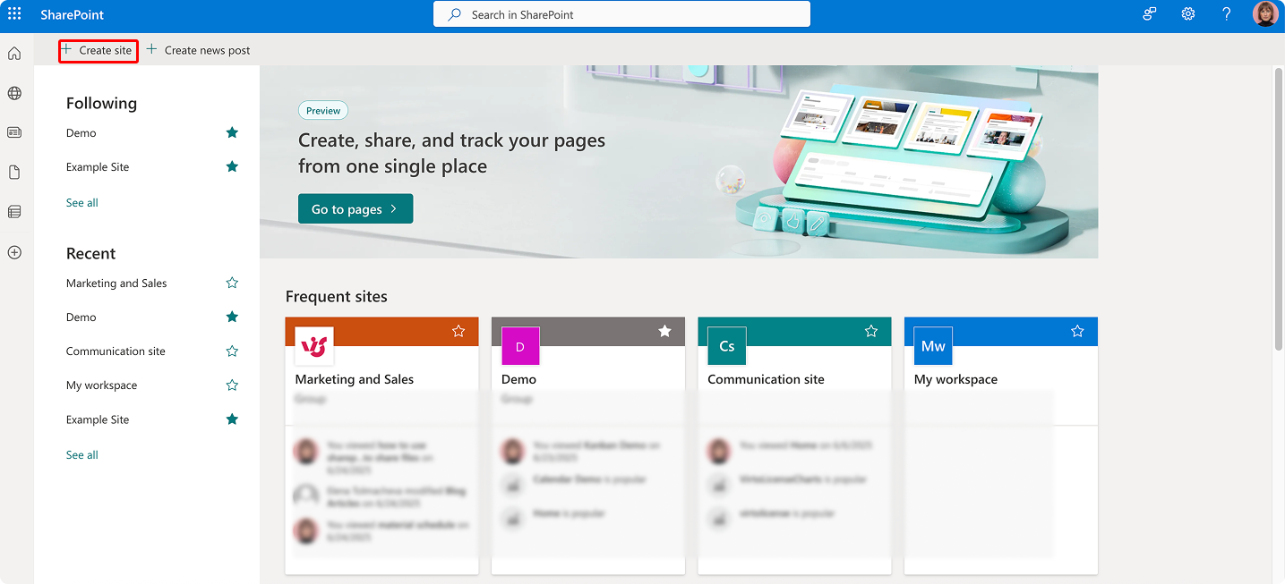Create a news post
This screenshot has height=584, width=1285.
[x=198, y=50]
